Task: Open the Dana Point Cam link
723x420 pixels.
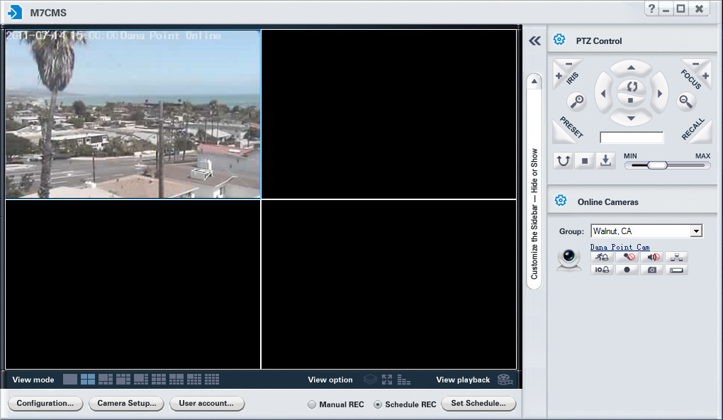Action: tap(620, 247)
